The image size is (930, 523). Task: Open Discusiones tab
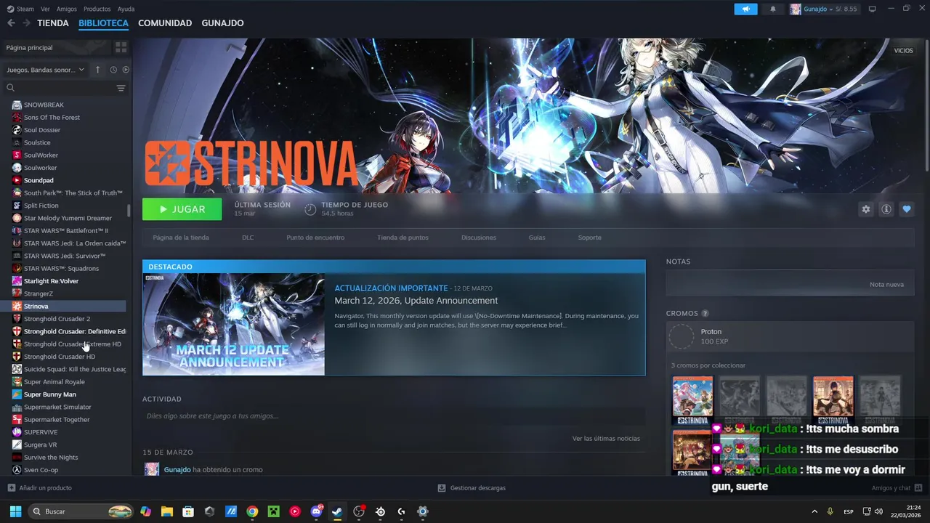pyautogui.click(x=479, y=238)
